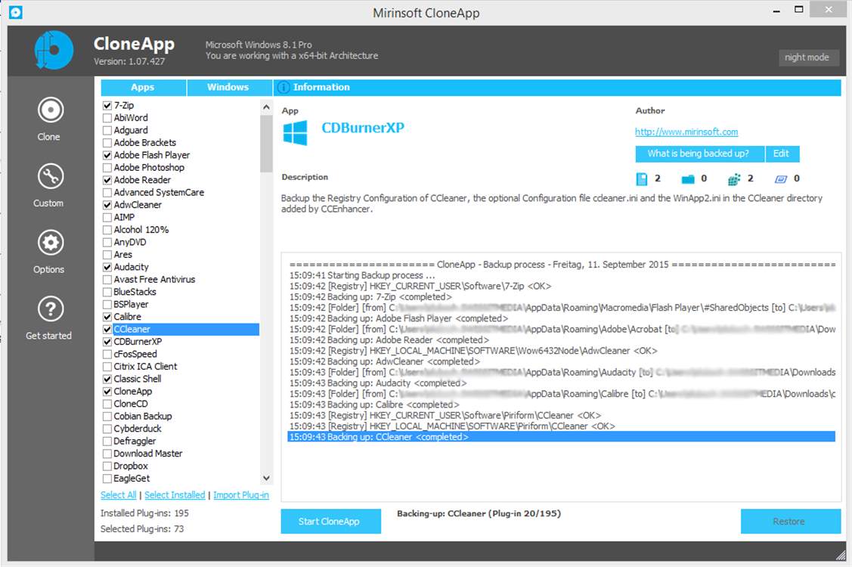Uncheck the CDBurnerXP checkbox
Viewport: 852px width, 567px height.
(x=107, y=342)
